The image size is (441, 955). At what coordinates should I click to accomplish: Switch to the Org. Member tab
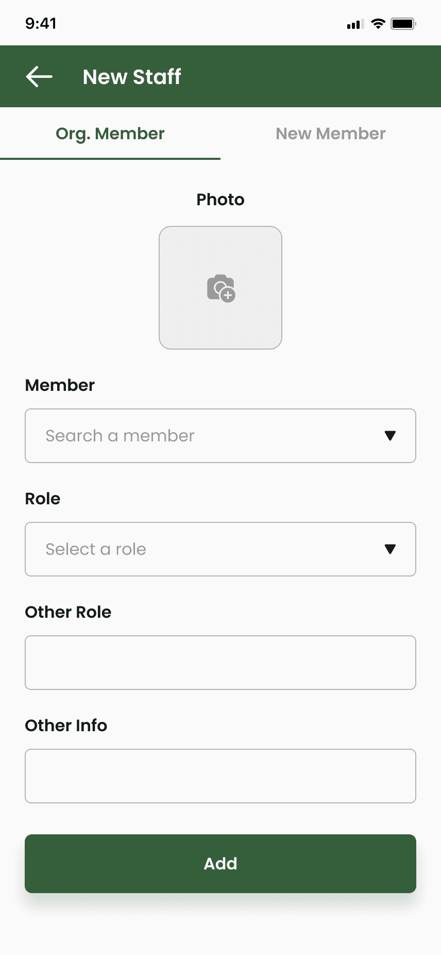110,134
